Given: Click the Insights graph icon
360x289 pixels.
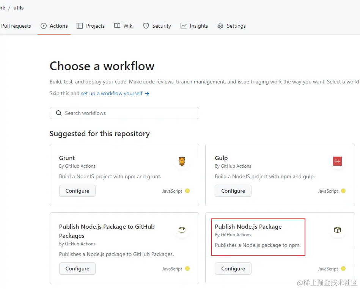Looking at the screenshot, I should pos(184,26).
